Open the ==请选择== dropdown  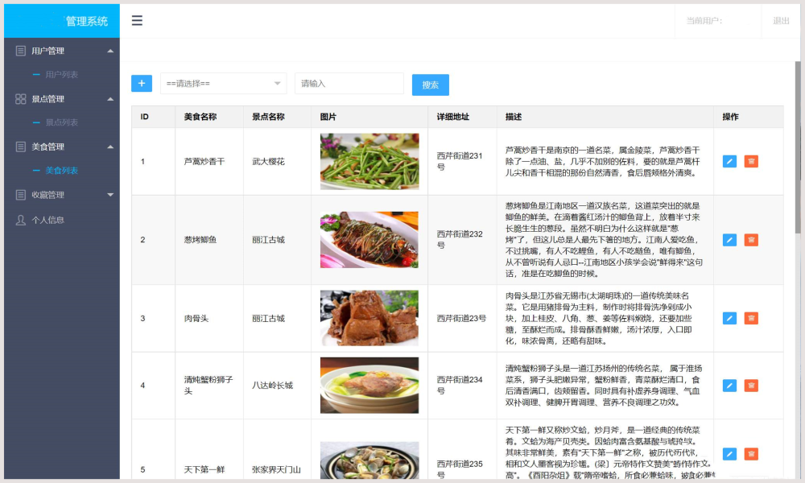[x=223, y=83]
